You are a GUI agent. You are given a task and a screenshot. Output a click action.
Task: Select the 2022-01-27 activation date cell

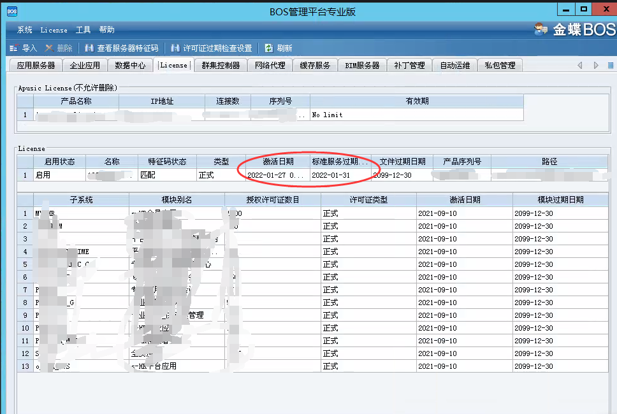[278, 175]
